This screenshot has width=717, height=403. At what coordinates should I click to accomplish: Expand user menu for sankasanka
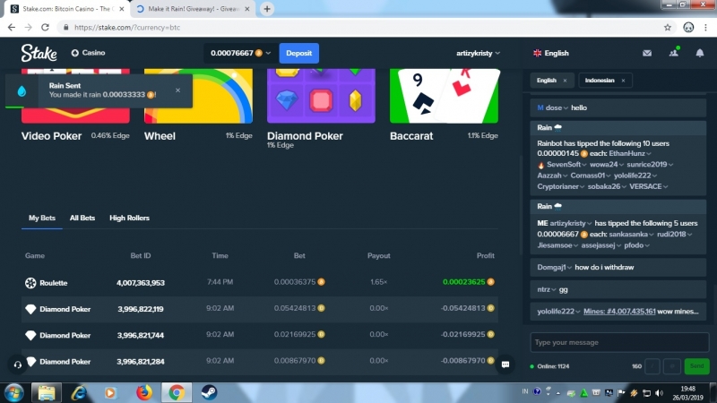(652, 235)
